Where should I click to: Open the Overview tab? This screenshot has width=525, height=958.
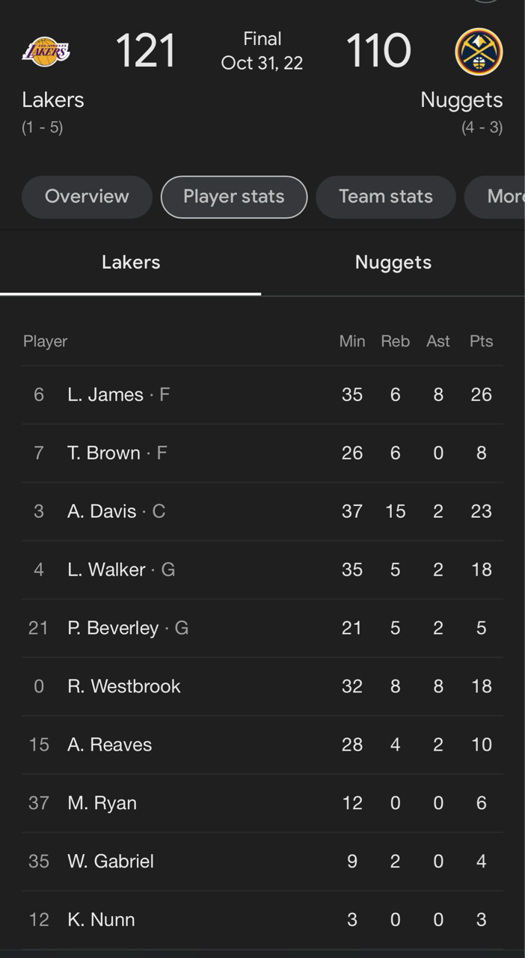tap(87, 197)
